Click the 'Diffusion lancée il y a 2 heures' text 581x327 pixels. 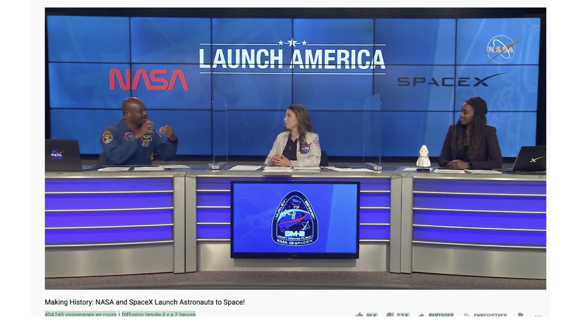[159, 314]
